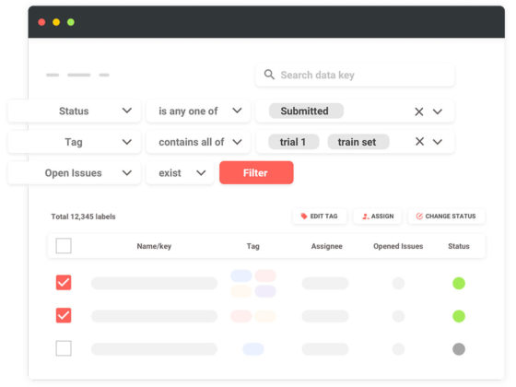The height and width of the screenshot is (387, 516).
Task: Sort by the Name/key column header
Action: (x=154, y=246)
